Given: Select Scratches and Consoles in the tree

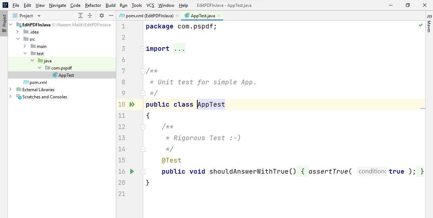Looking at the screenshot, I should point(44,97).
